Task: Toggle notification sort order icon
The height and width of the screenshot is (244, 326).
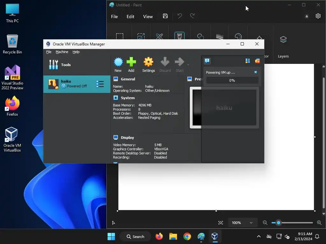Action: pyautogui.click(x=247, y=61)
